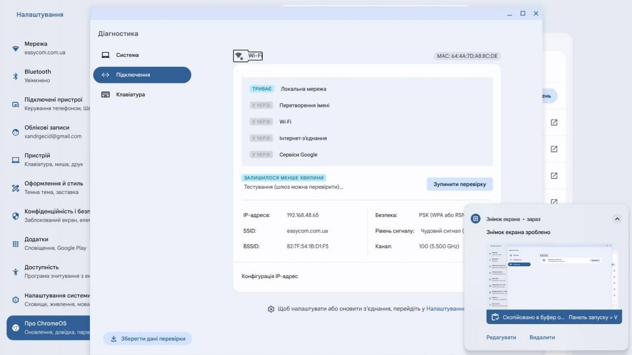Click Редагувати in the screenshot notification
Image resolution: width=632 pixels, height=355 pixels.
(x=501, y=337)
